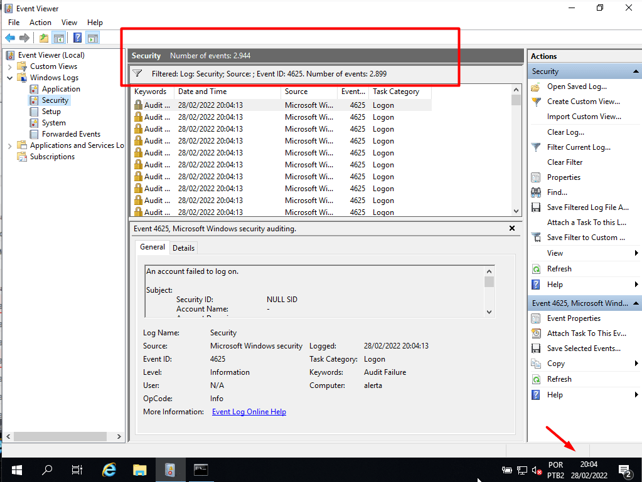Image resolution: width=642 pixels, height=482 pixels.
Task: Click the Find binoculars icon
Action: (x=535, y=192)
